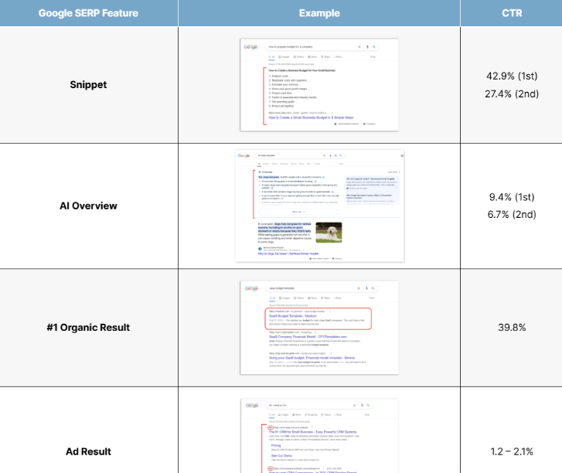562x473 pixels.
Task: Click the 'Google SERP Feature' column header
Action: [x=89, y=13]
